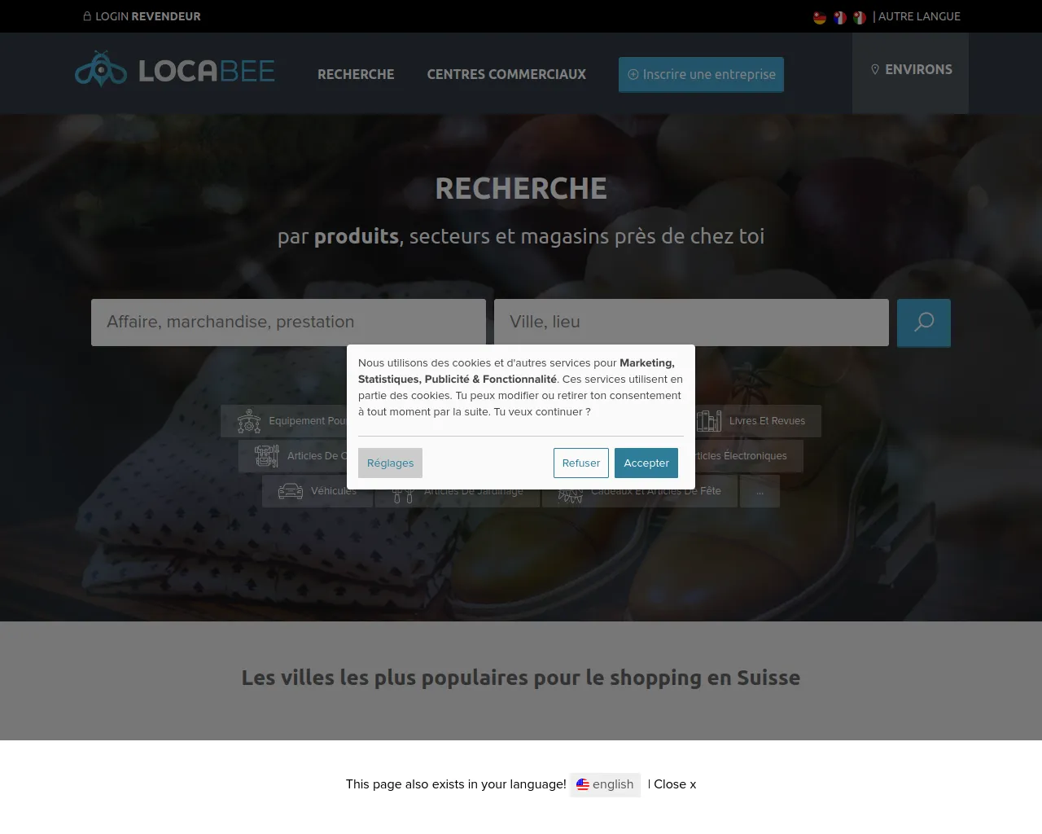
Task: Click the magnifier search button
Action: click(x=923, y=323)
